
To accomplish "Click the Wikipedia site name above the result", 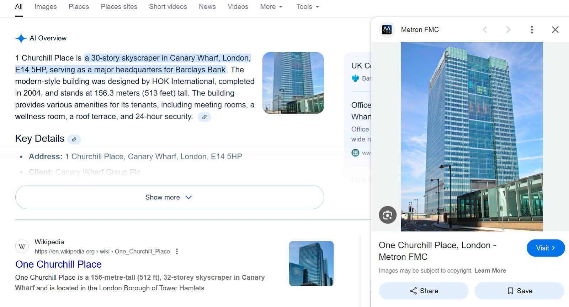I will [49, 242].
